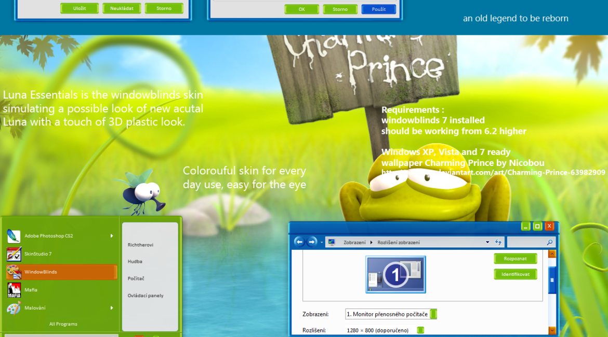Image resolution: width=608 pixels, height=337 pixels.
Task: Click scrollbar down arrow in display window
Action: (552, 330)
